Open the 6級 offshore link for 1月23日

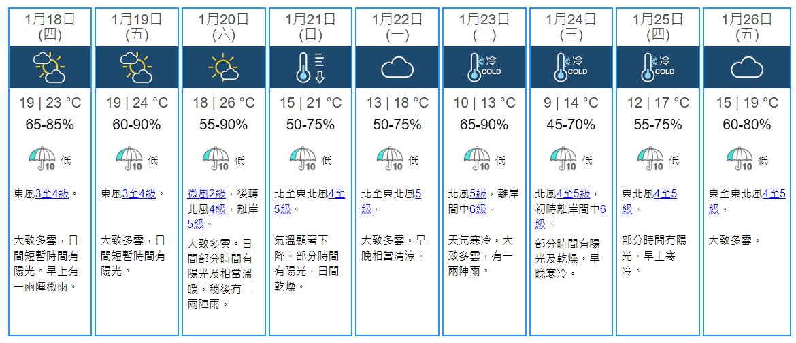pyautogui.click(x=478, y=209)
